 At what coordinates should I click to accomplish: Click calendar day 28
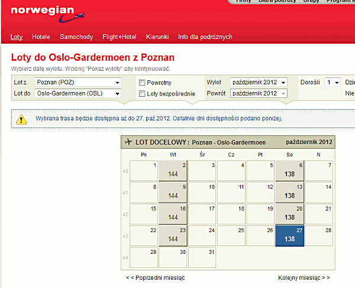tap(319, 236)
